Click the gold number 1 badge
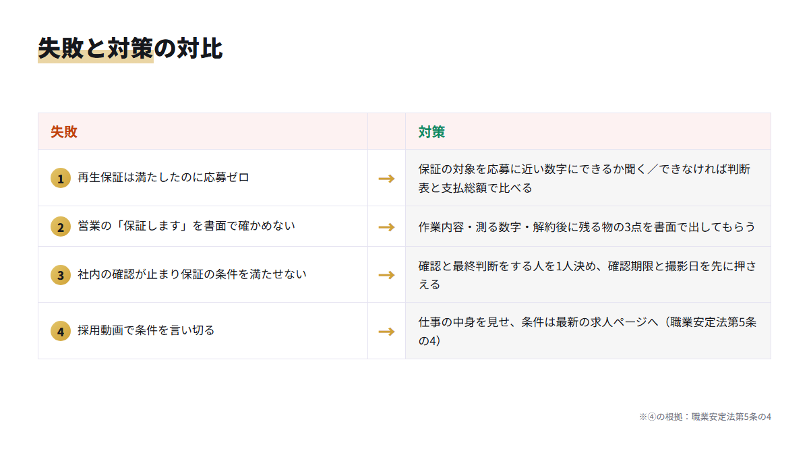 tap(61, 178)
